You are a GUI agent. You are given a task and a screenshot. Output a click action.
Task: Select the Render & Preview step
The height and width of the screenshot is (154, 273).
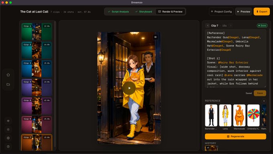[170, 12]
